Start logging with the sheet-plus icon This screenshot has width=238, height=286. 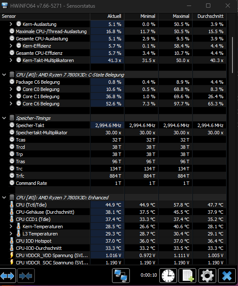[x=188, y=276]
